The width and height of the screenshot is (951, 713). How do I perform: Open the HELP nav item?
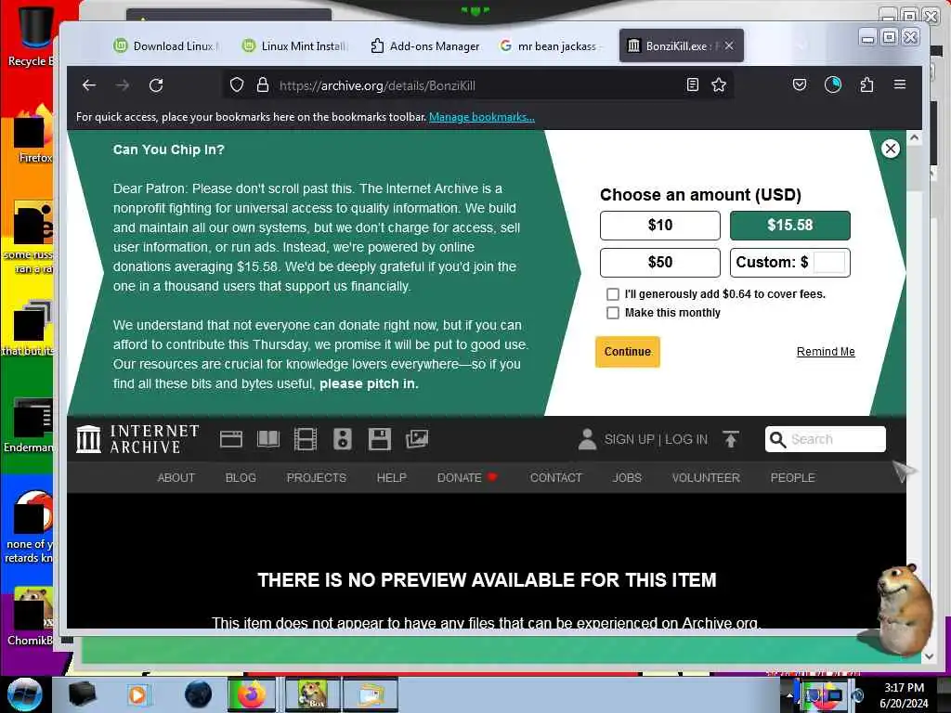click(391, 478)
